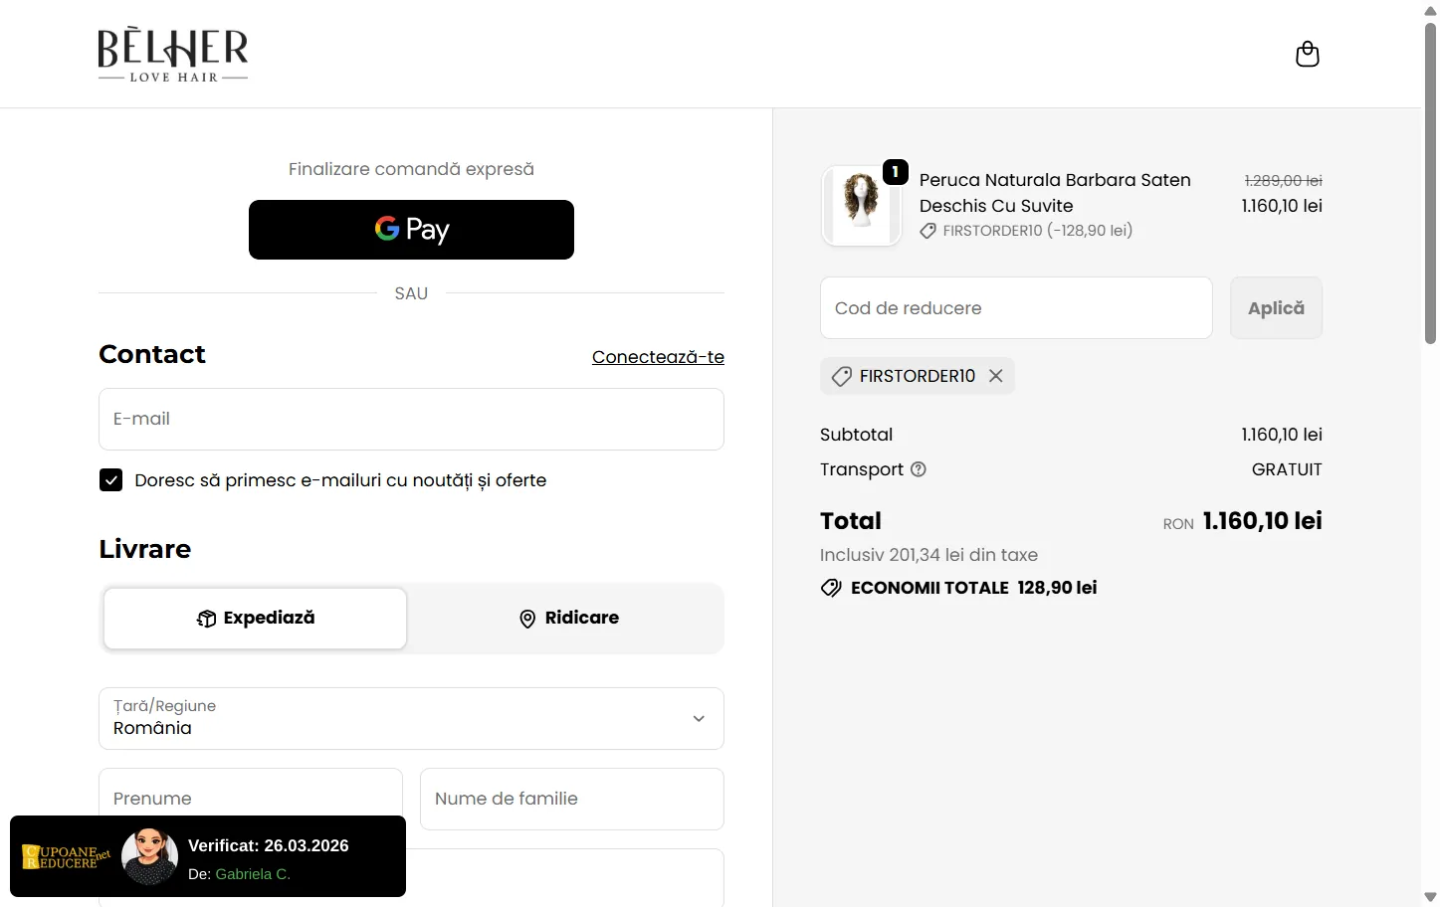Uncheck the newsletter emails and offers checkbox
The image size is (1440, 907).
111,480
